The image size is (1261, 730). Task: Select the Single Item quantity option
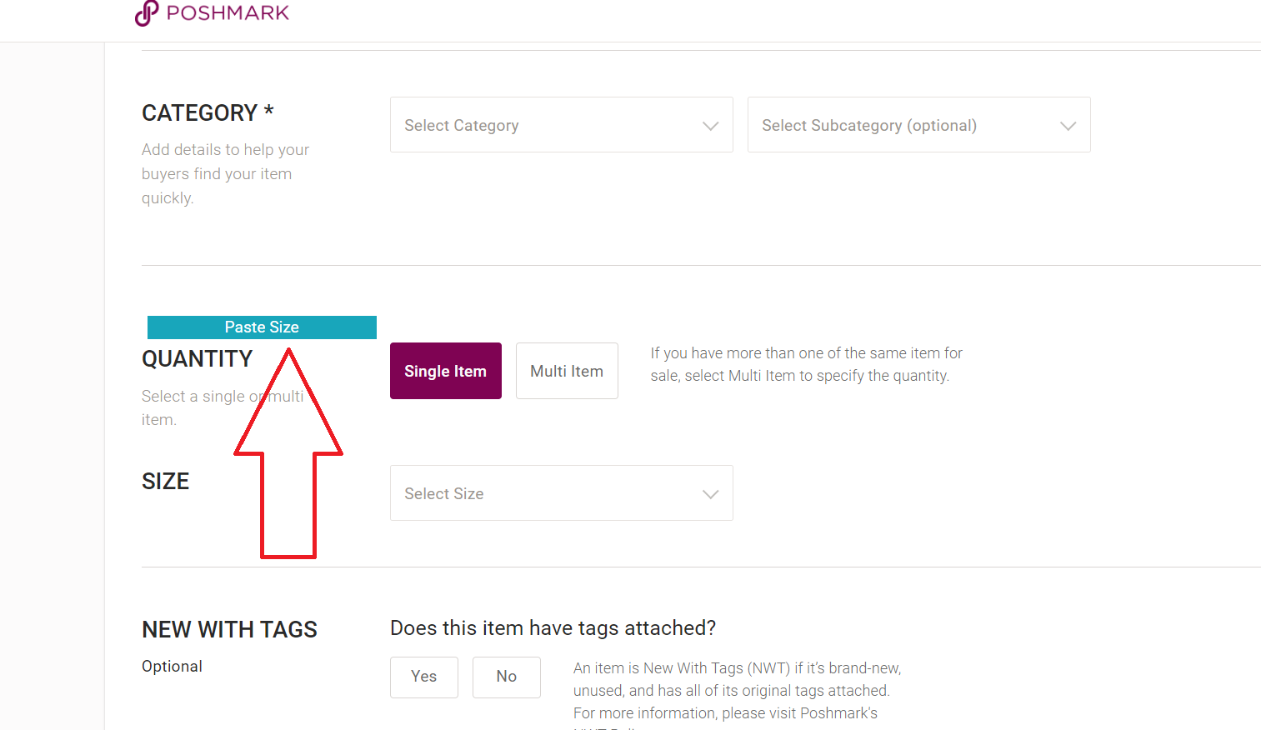pyautogui.click(x=446, y=371)
